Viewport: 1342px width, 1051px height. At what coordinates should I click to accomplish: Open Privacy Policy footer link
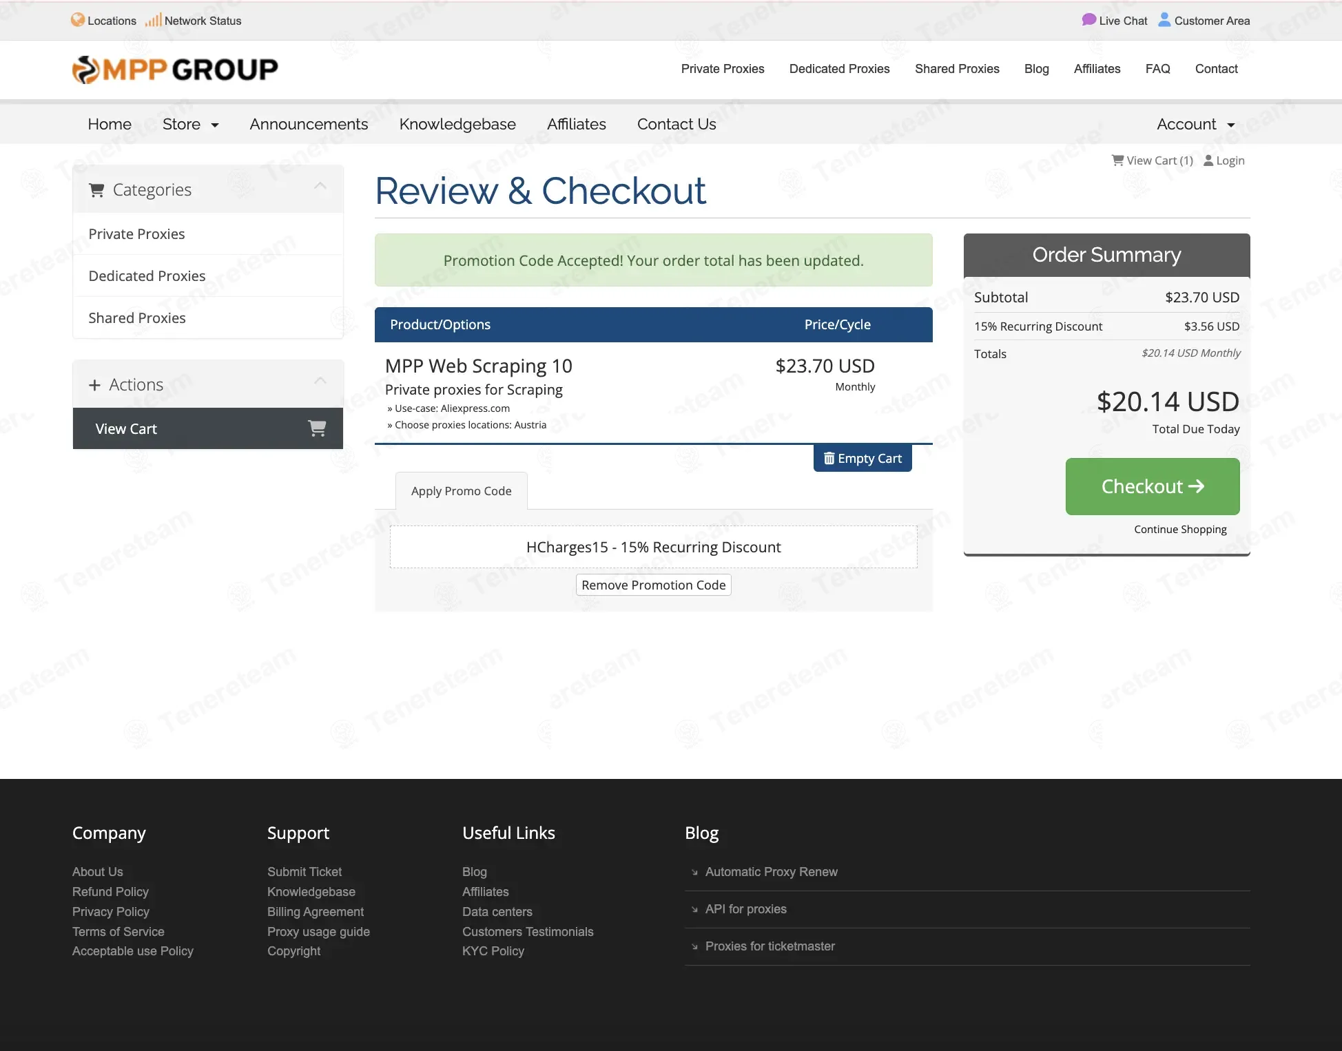pos(111,912)
